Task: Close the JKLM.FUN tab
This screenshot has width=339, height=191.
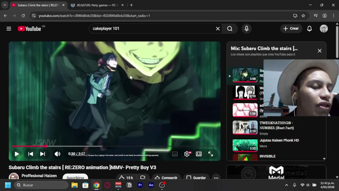Action: (122, 5)
